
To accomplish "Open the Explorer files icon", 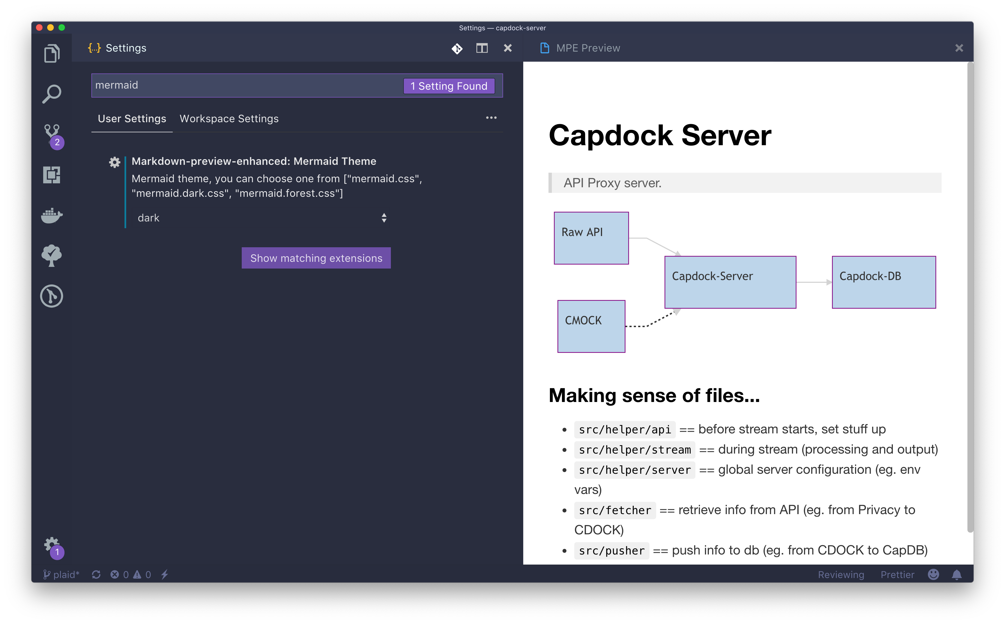I will 52,54.
